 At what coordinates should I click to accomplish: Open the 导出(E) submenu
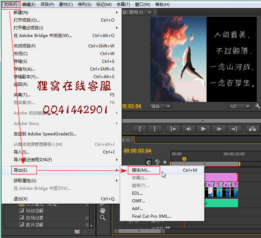click(61, 170)
